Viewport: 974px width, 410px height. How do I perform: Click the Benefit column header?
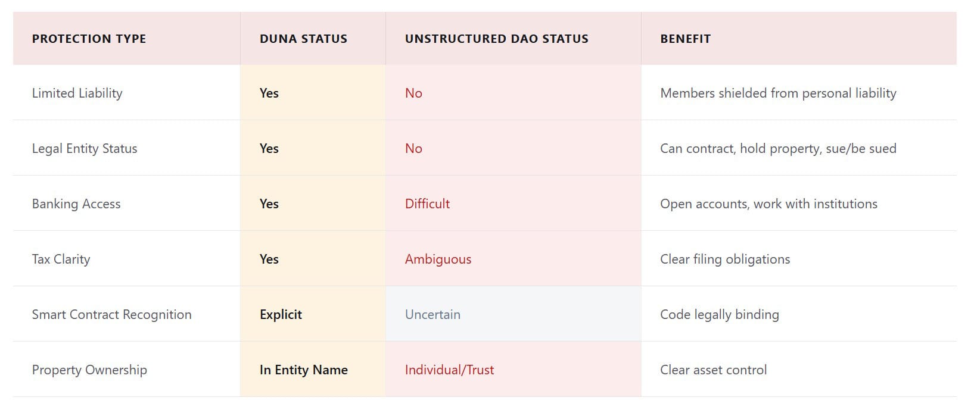pos(685,39)
